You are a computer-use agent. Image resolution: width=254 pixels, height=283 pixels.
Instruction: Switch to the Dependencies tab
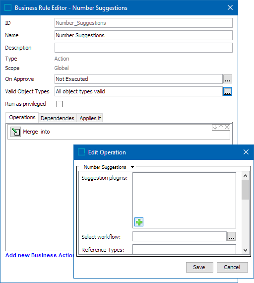tap(58, 118)
